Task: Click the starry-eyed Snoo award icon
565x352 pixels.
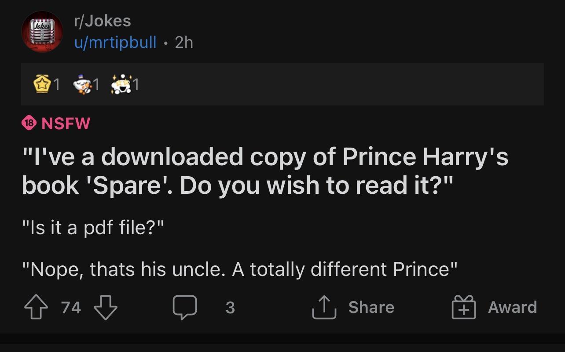Action: 120,84
